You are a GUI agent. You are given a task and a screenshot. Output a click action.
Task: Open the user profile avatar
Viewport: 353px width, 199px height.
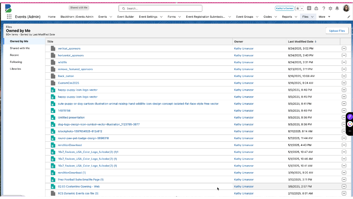click(346, 8)
